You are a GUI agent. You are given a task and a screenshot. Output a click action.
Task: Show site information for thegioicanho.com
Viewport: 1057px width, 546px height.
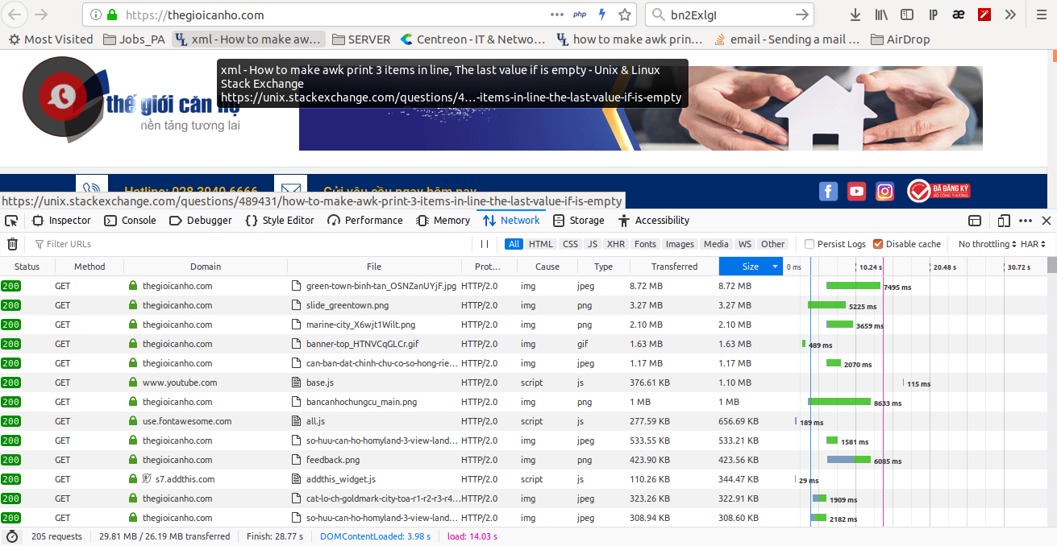(x=96, y=14)
